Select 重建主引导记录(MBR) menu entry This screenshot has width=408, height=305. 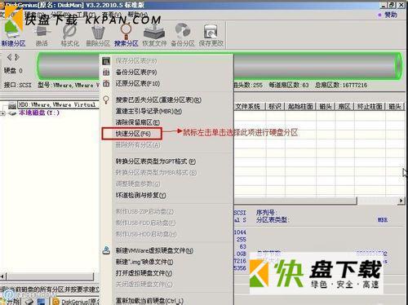tap(149, 111)
